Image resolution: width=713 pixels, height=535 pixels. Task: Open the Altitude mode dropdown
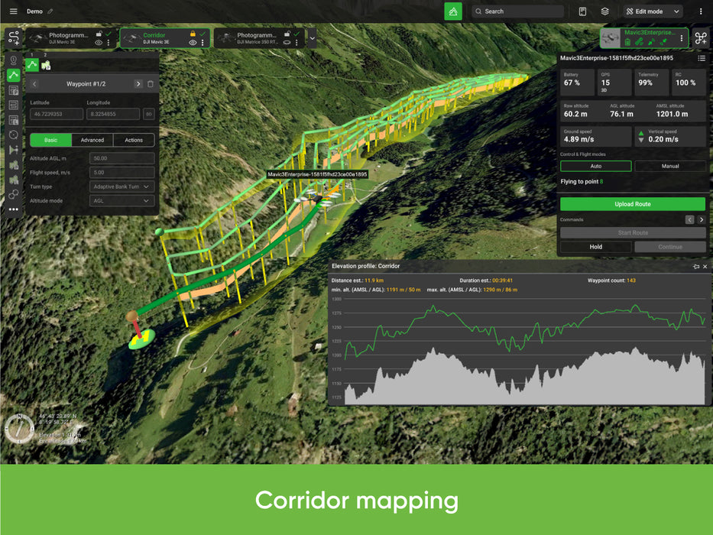point(121,200)
